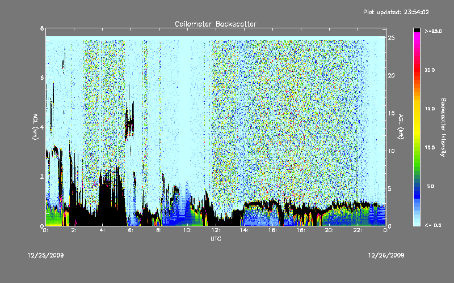This screenshot has width=454, height=283.
Task: Click the '12:' tick label on time axis
Action: tap(216, 230)
